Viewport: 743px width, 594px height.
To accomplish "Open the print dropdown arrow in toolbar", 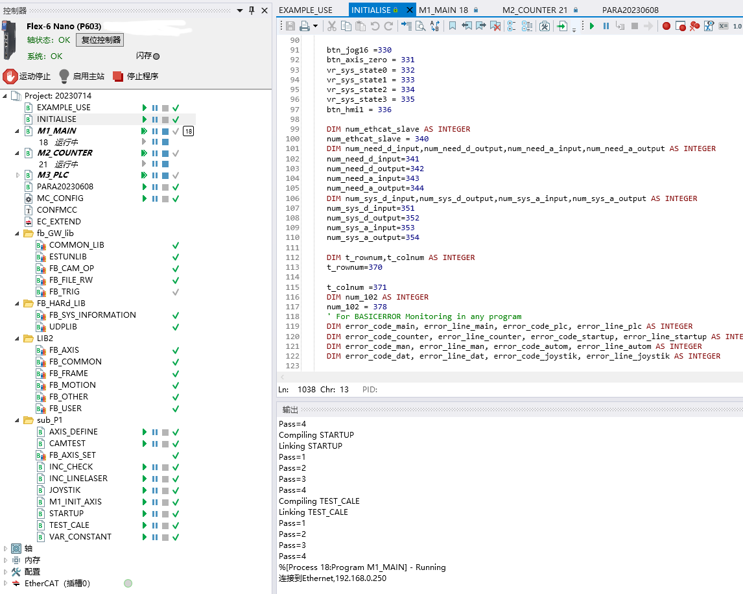I will [x=316, y=26].
